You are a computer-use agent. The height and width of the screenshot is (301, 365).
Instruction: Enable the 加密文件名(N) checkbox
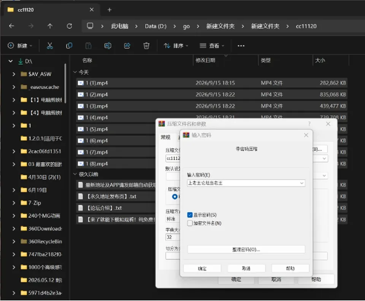190,223
